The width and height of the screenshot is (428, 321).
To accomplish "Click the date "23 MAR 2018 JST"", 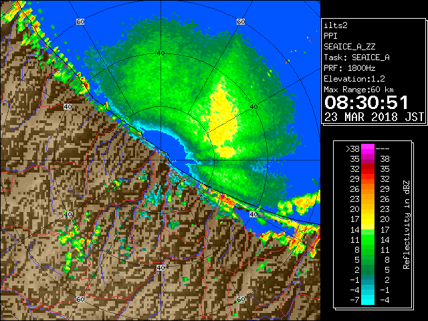I will pos(374,117).
